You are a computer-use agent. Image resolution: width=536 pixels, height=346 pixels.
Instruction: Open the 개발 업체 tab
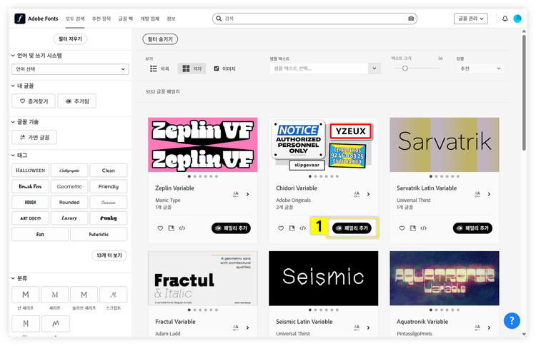pyautogui.click(x=150, y=19)
